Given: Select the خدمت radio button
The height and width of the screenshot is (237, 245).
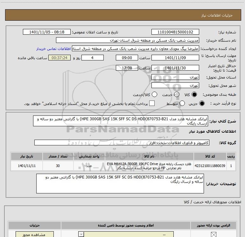Looking at the screenshot, I should click(x=177, y=94).
